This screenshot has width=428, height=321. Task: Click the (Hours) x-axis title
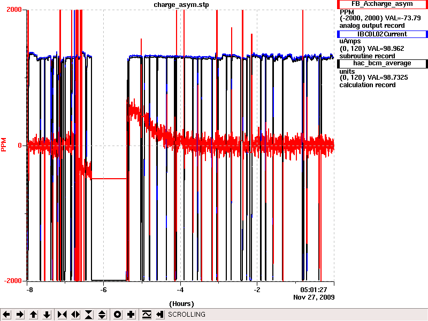(x=181, y=304)
